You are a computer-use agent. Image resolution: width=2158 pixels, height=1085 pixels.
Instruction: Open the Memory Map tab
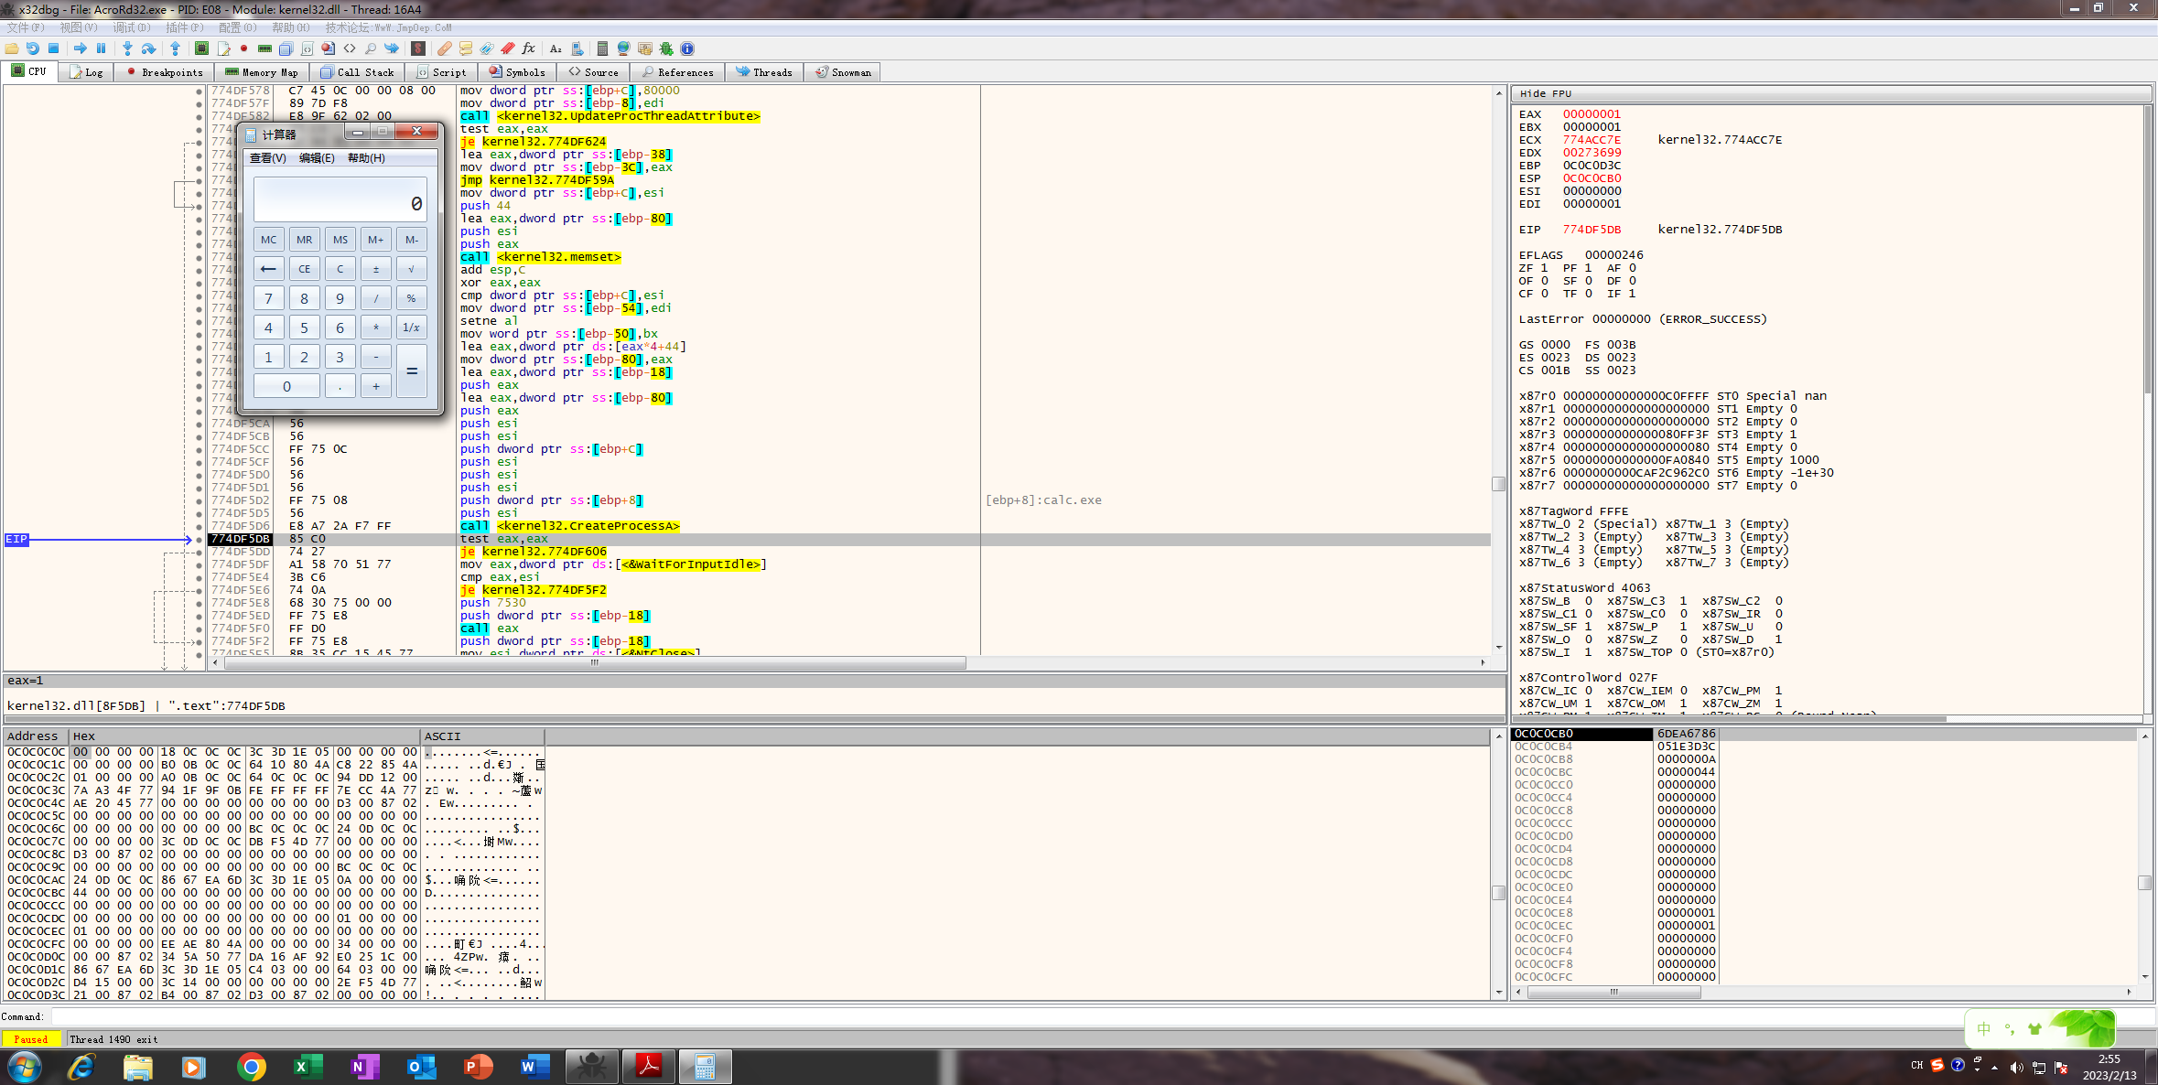(262, 72)
